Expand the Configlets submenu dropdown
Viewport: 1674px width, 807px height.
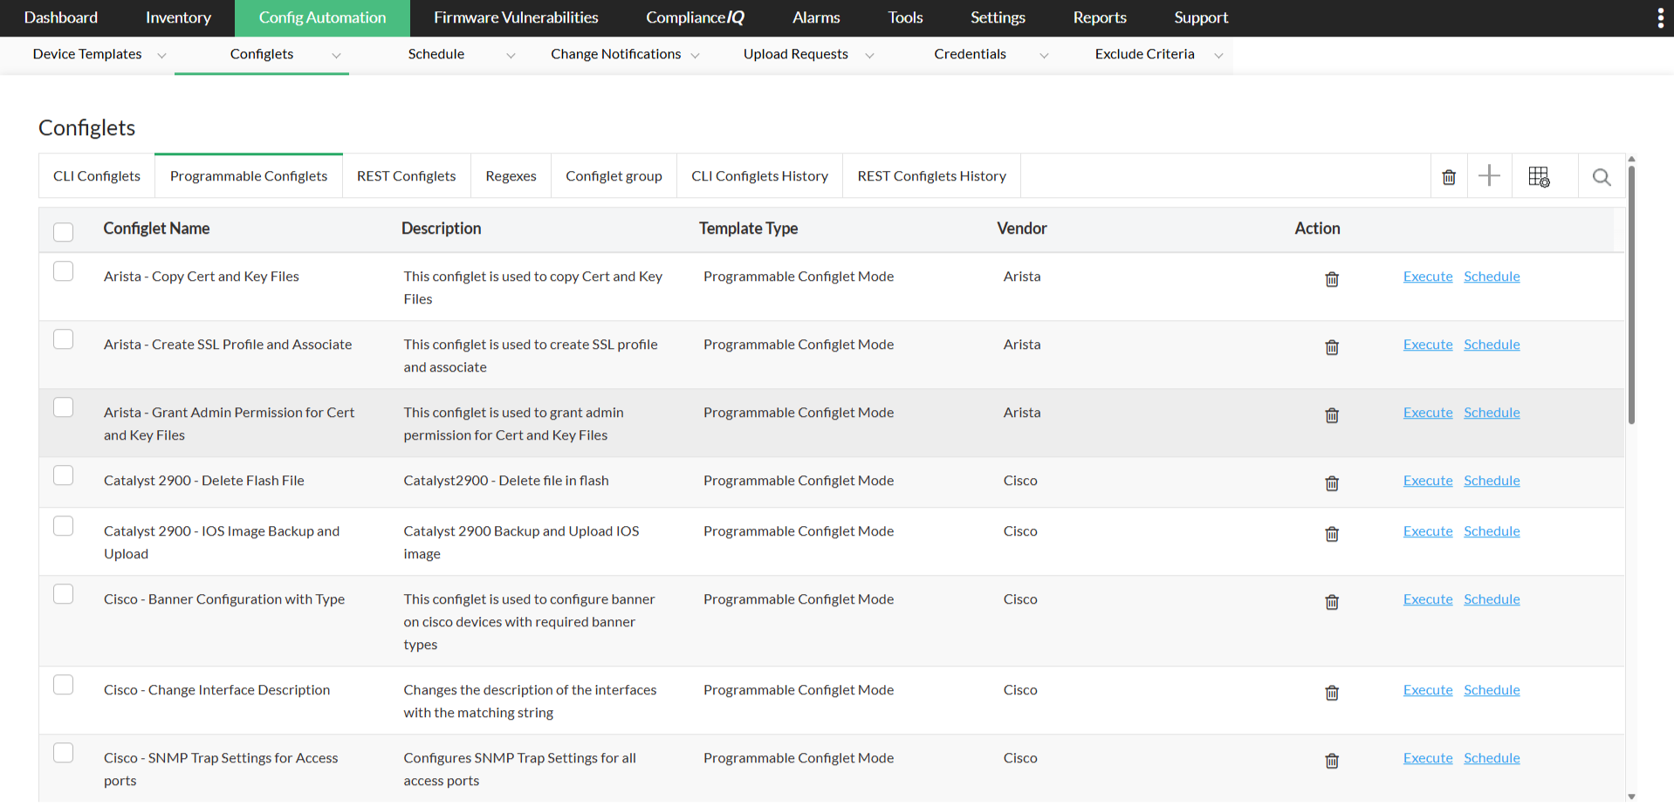(336, 55)
